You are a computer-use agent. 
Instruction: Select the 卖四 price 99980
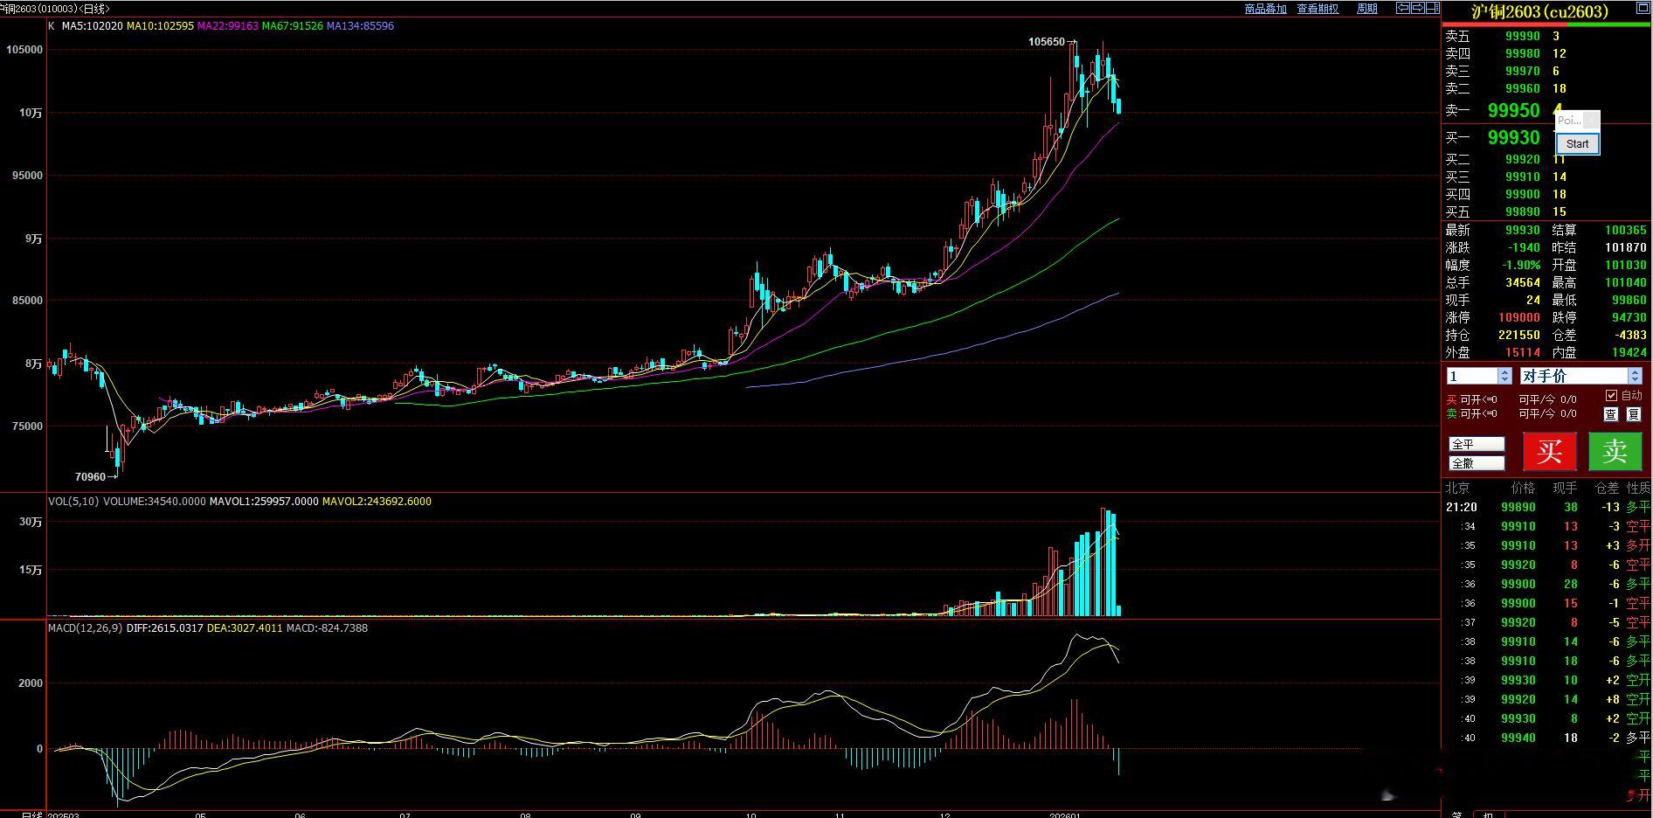point(1523,53)
